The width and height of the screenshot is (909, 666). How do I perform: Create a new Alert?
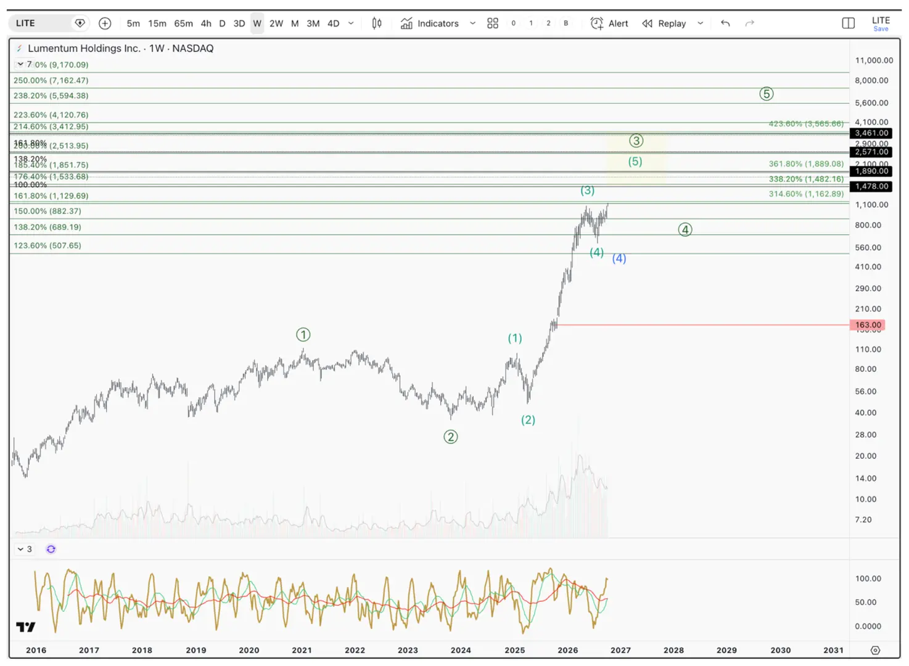point(609,23)
